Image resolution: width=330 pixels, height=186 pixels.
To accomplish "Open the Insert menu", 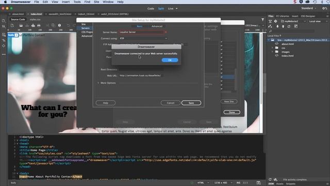I will 65,2.
